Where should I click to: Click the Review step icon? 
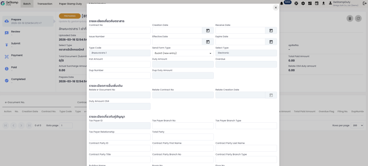pos(6,33)
